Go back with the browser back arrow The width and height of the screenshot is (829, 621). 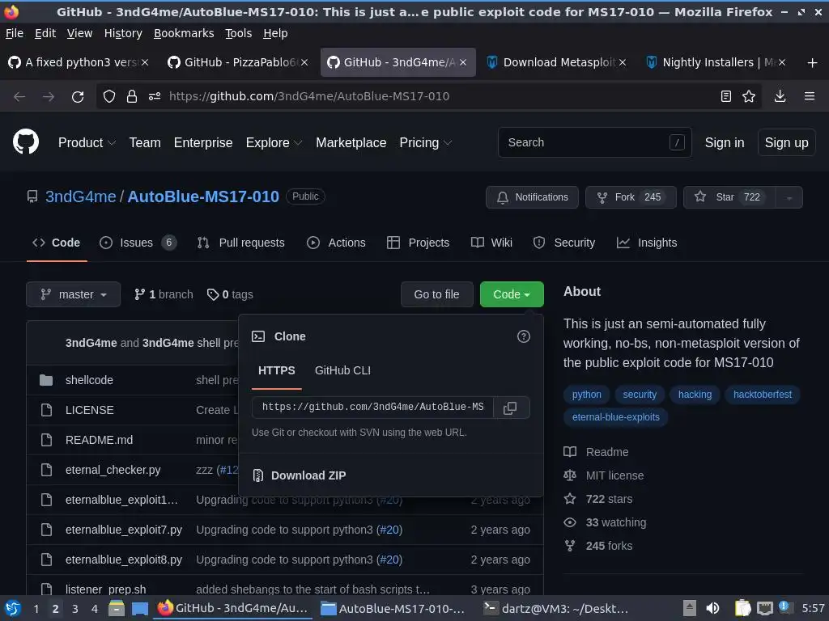coord(19,97)
